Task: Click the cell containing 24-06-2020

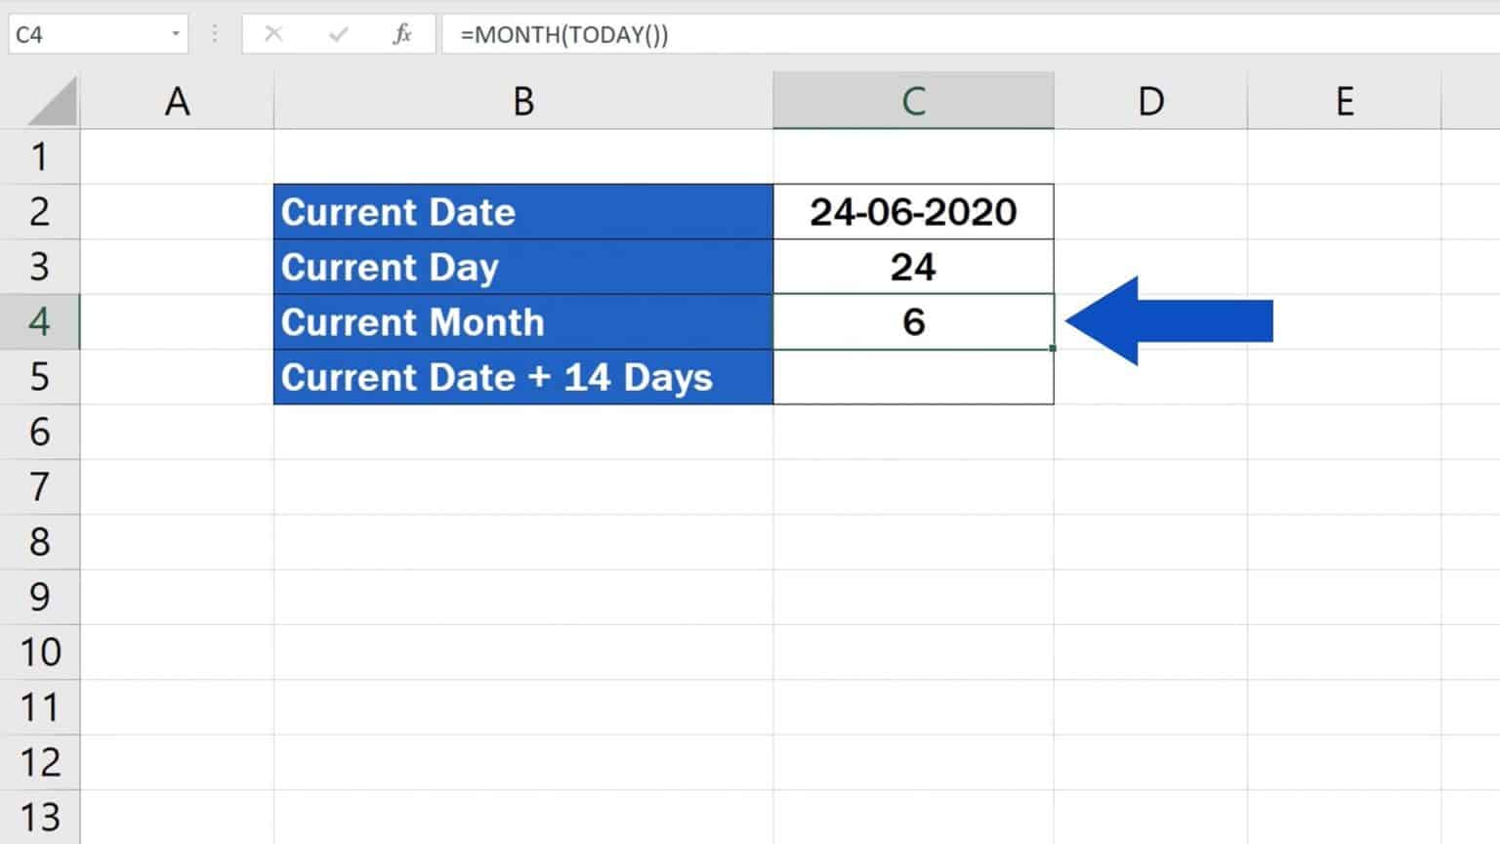Action: (x=913, y=212)
